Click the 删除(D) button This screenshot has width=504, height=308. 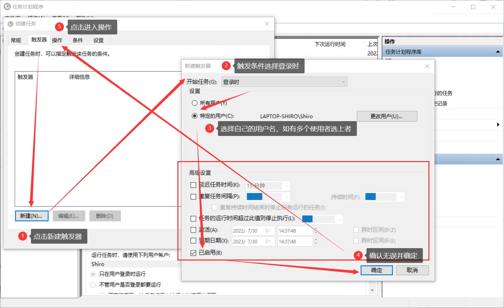tap(105, 216)
